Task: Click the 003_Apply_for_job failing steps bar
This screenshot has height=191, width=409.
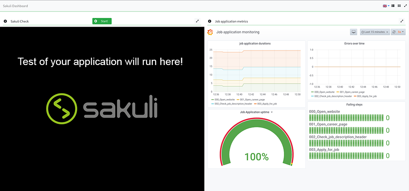Action: click(346, 156)
